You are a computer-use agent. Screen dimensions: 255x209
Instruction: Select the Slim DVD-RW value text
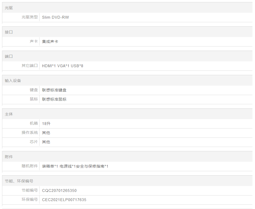55,17
